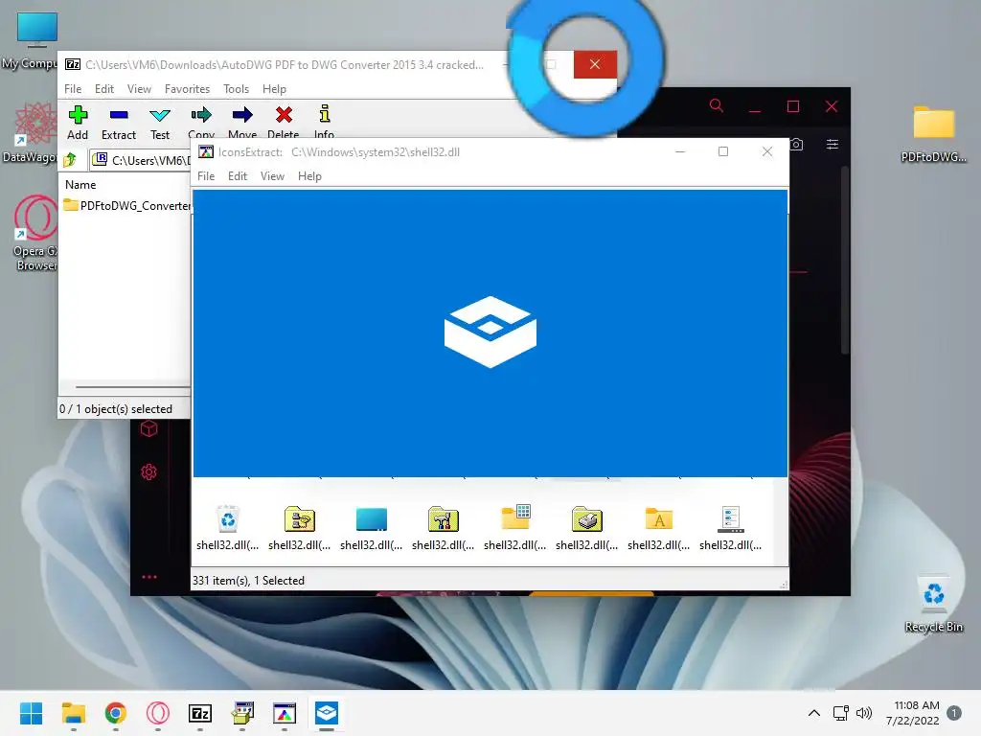Click the Name column header in 7-Zip
The image size is (981, 736).
point(80,185)
